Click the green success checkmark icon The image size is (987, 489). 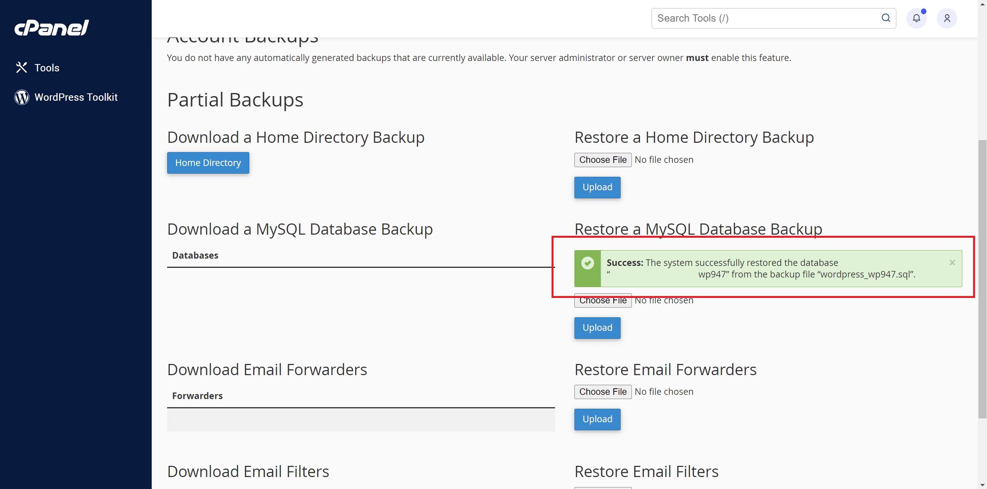[x=587, y=263]
